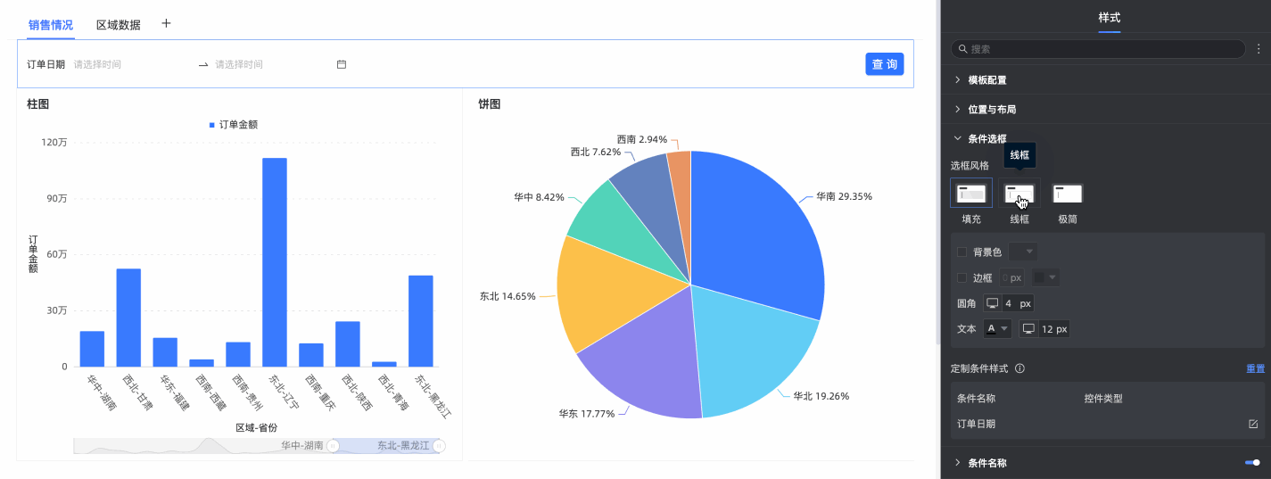
Task: Click the info icon next to 定制条件样式
Action: pyautogui.click(x=1019, y=368)
